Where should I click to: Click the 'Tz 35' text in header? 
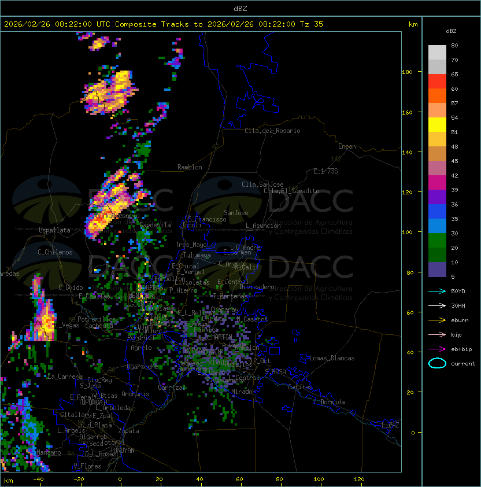coord(312,24)
